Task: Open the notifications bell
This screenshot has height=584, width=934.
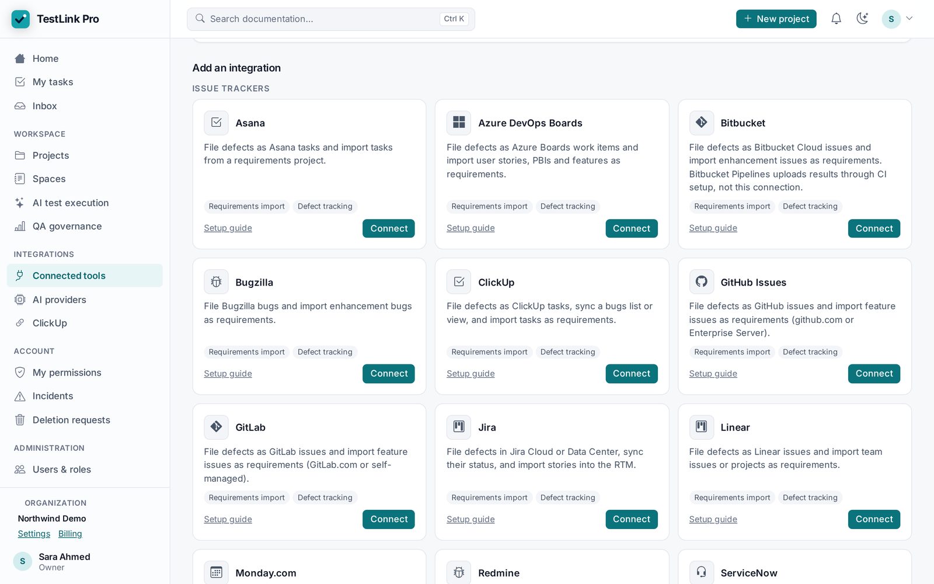Action: (x=836, y=19)
